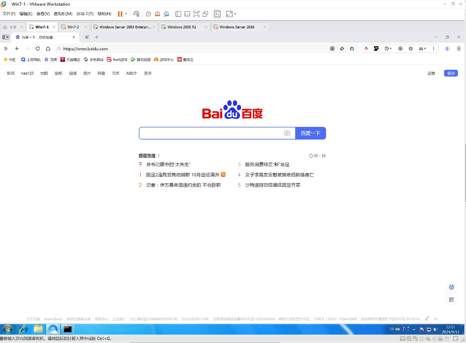Toggle the browser sidebar panel icon at top-left
Image resolution: width=466 pixels, height=343 pixels.
[x=6, y=37]
